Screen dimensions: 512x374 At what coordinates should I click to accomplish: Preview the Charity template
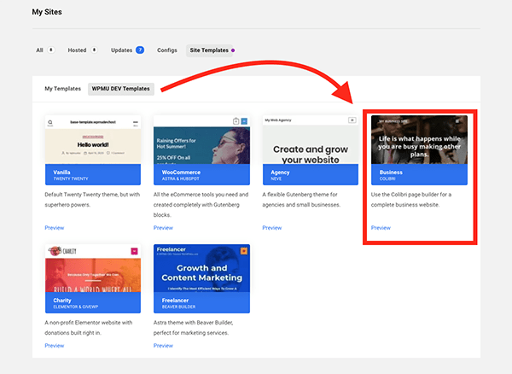(x=55, y=346)
